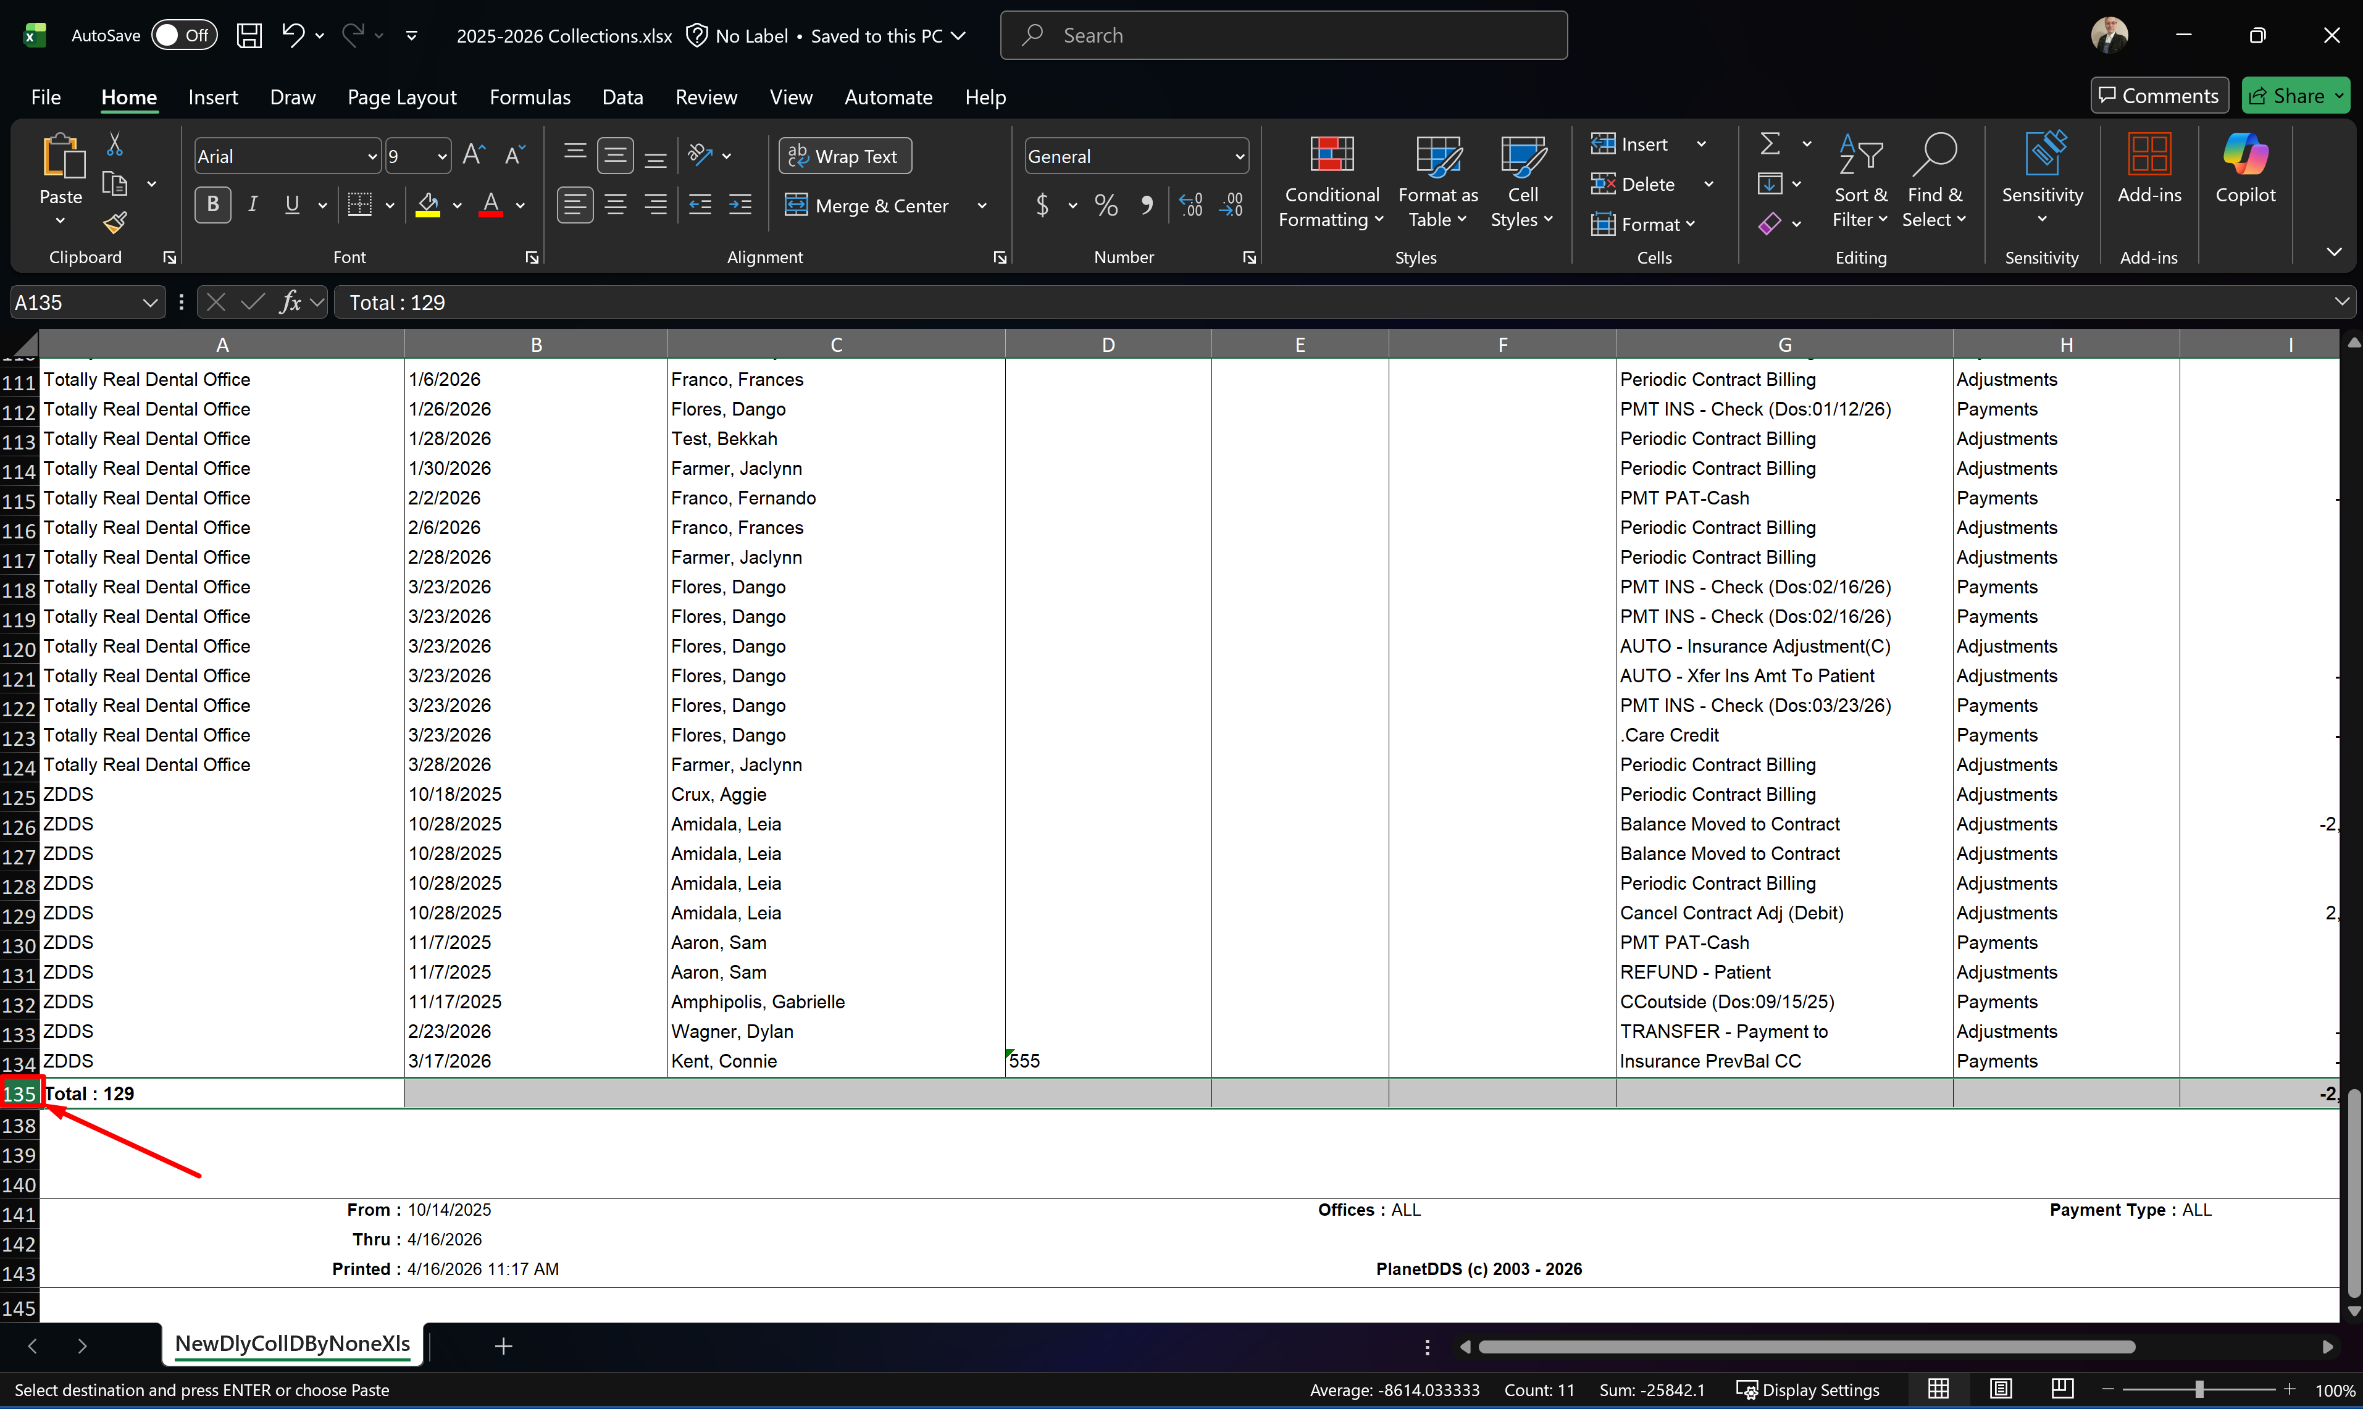Click Decrease Decimal icon
The height and width of the screenshot is (1409, 2363).
[1231, 205]
